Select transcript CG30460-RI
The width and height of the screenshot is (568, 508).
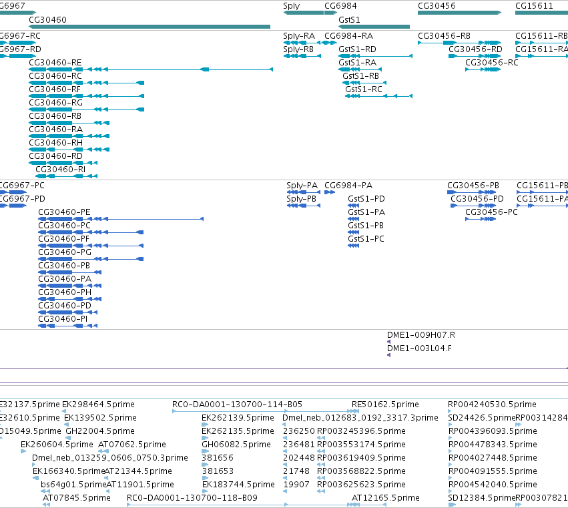tap(66, 176)
